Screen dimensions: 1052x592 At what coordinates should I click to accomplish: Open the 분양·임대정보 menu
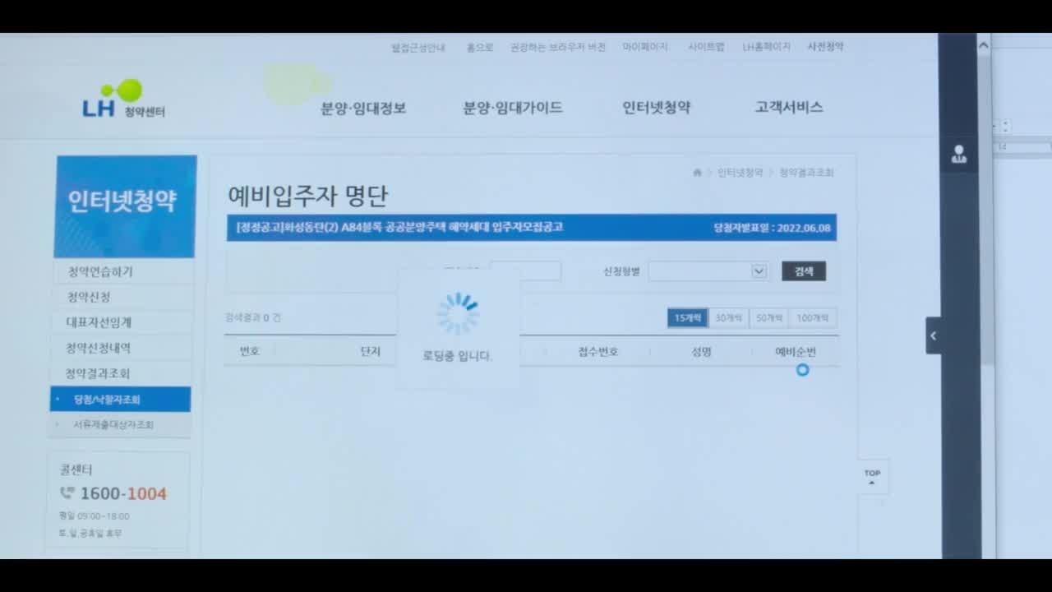click(363, 108)
